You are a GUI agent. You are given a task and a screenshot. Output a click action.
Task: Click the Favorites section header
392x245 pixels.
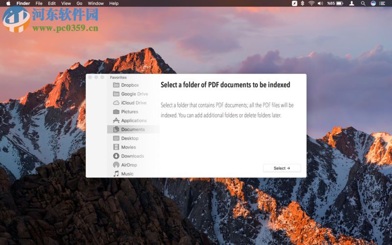[118, 77]
